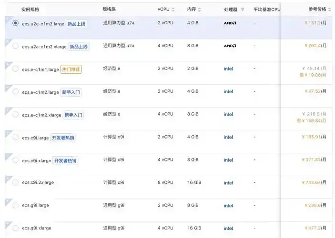Click the 参考价格 column header label
Viewport: 335px width, 238px height.
[317, 9]
